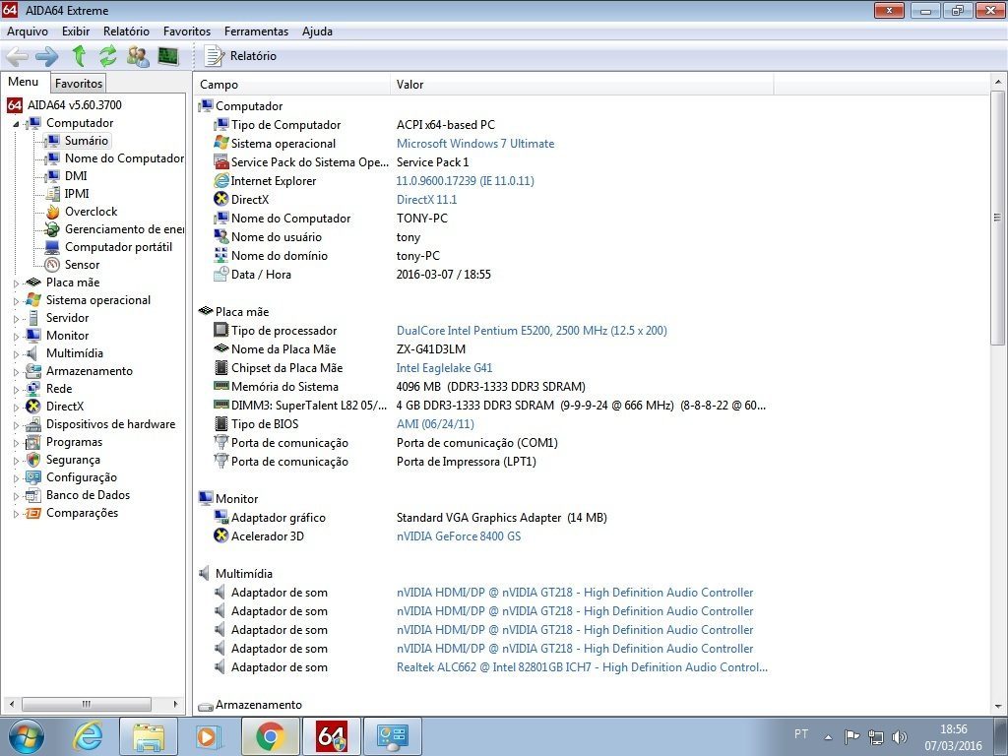The width and height of the screenshot is (1008, 756).
Task: Select Segurança shield icon in tree
Action: (x=33, y=460)
